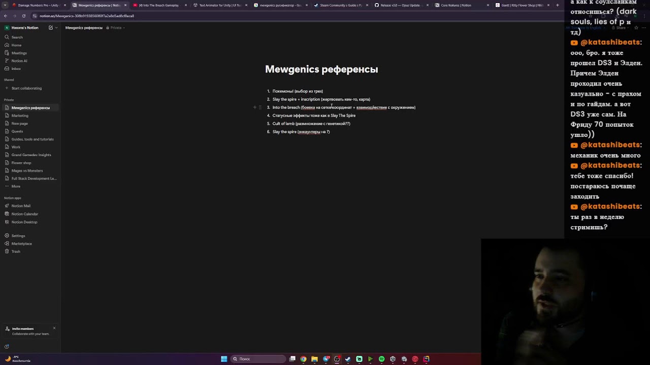Switch to Core features Notion tab

coord(461,5)
